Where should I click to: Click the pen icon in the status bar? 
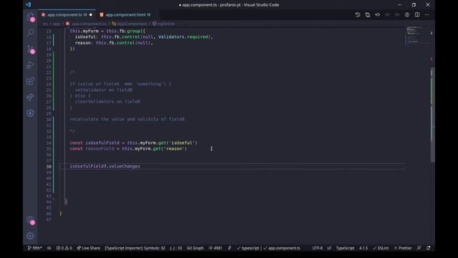click(x=230, y=248)
